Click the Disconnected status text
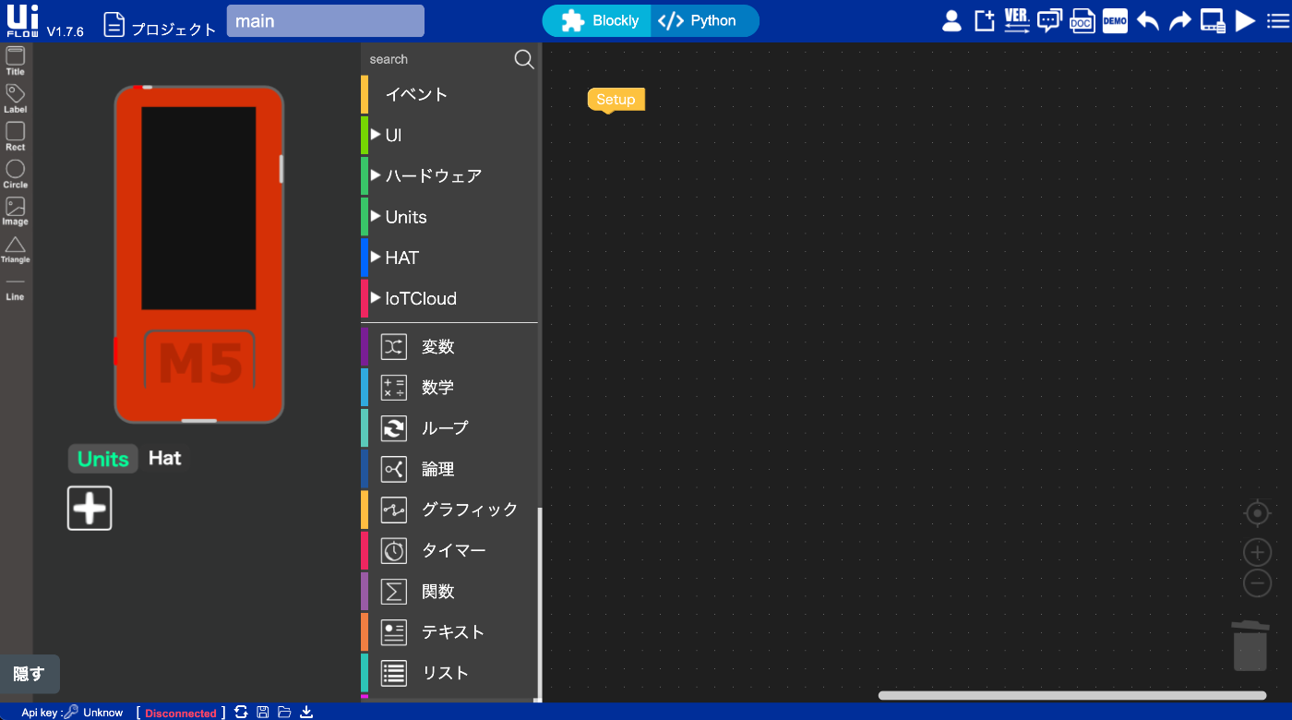 pyautogui.click(x=180, y=713)
